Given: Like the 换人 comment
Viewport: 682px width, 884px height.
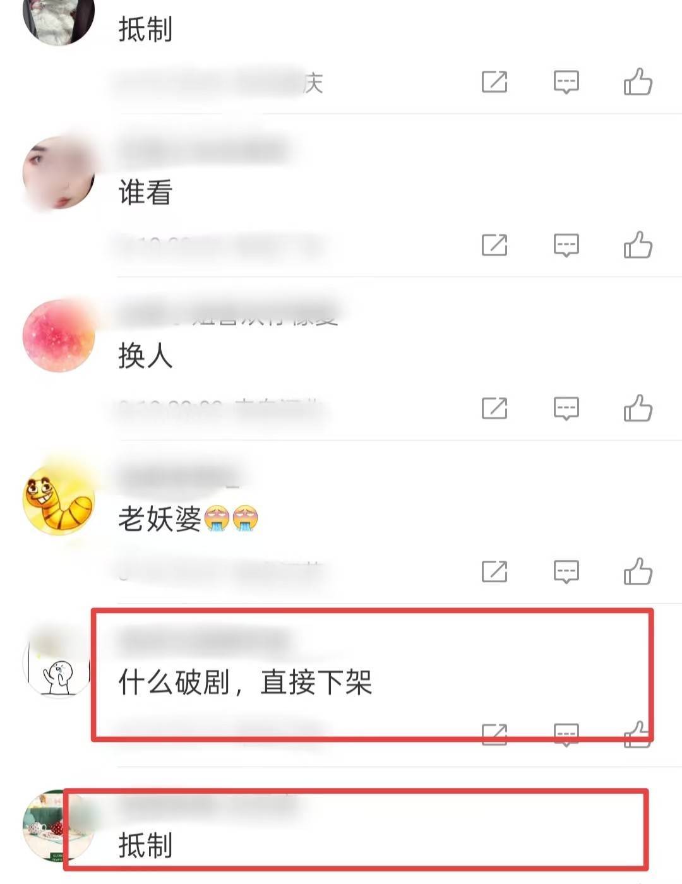Looking at the screenshot, I should (638, 408).
